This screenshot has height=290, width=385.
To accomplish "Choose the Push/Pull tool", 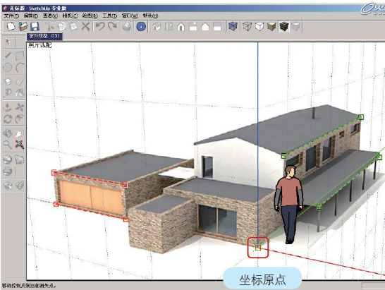I will point(7,107).
